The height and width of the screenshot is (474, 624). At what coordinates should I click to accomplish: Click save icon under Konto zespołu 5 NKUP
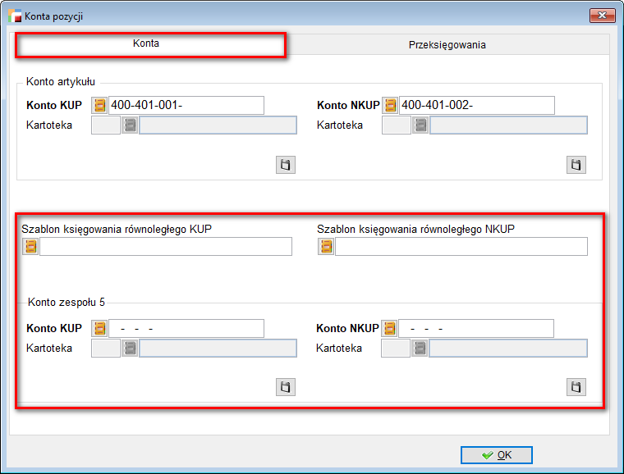click(576, 387)
